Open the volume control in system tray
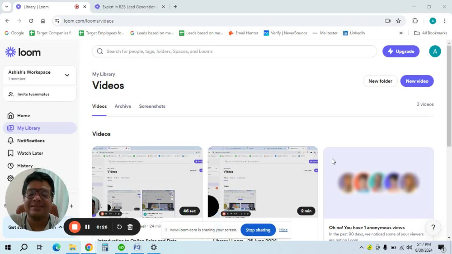 click(x=409, y=247)
